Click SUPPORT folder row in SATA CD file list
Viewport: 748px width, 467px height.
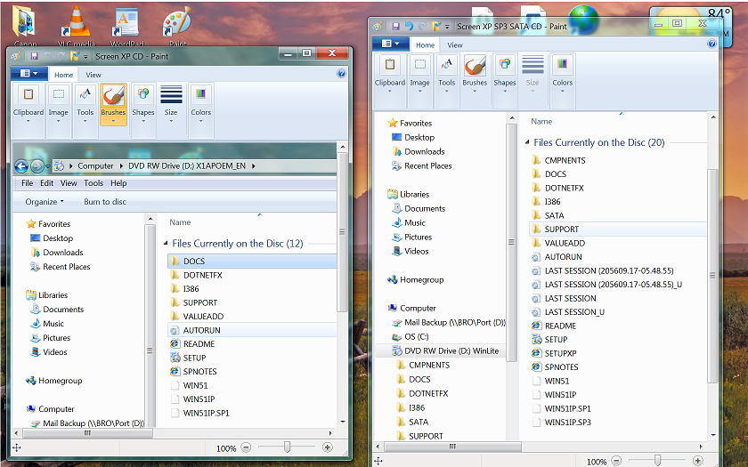[x=618, y=229]
